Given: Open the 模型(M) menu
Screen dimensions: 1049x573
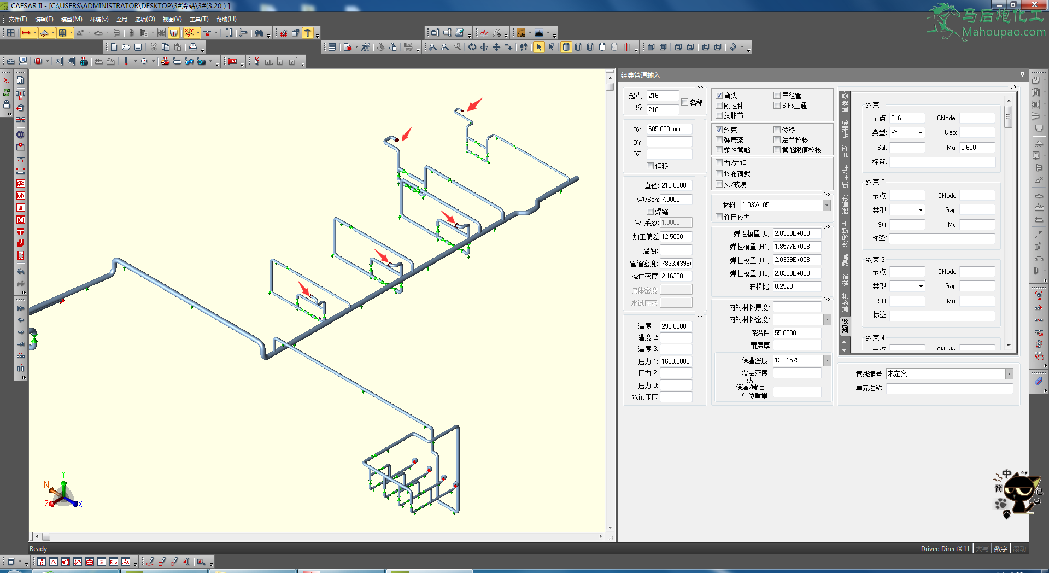Looking at the screenshot, I should tap(72, 19).
